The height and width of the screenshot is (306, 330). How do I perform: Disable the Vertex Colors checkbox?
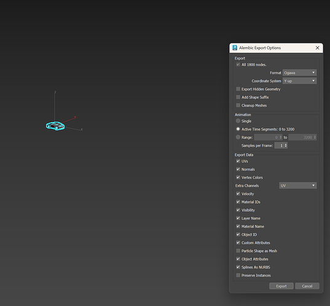238,177
